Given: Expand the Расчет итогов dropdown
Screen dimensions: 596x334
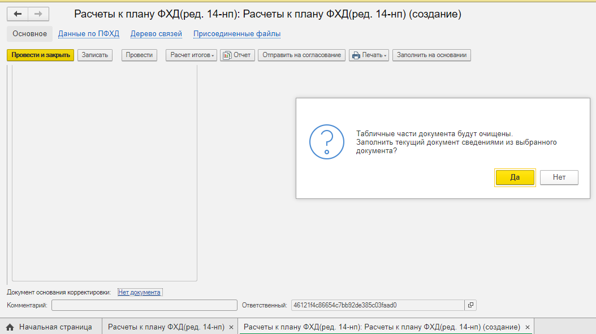Looking at the screenshot, I should (x=191, y=55).
